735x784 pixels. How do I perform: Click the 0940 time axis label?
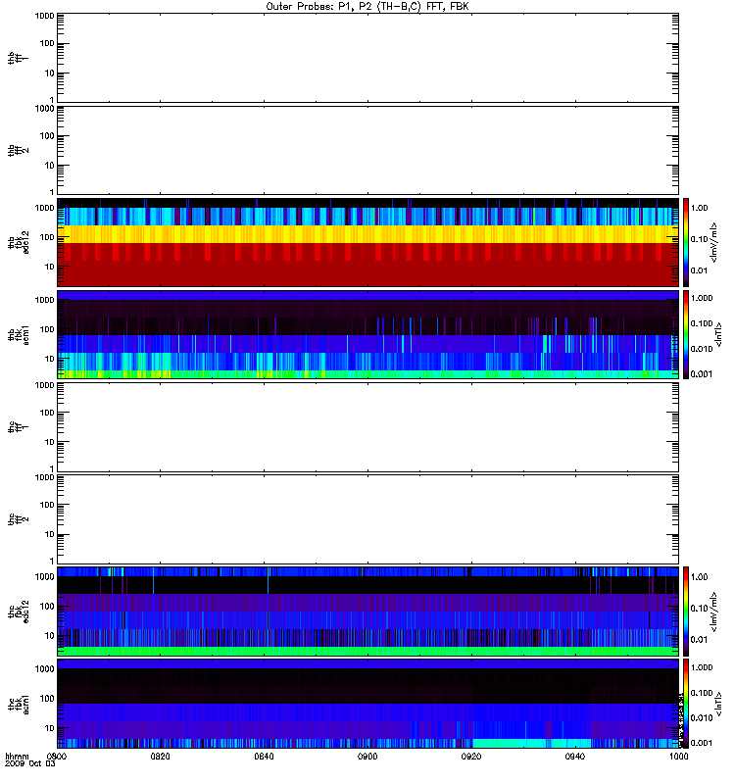pyautogui.click(x=575, y=757)
